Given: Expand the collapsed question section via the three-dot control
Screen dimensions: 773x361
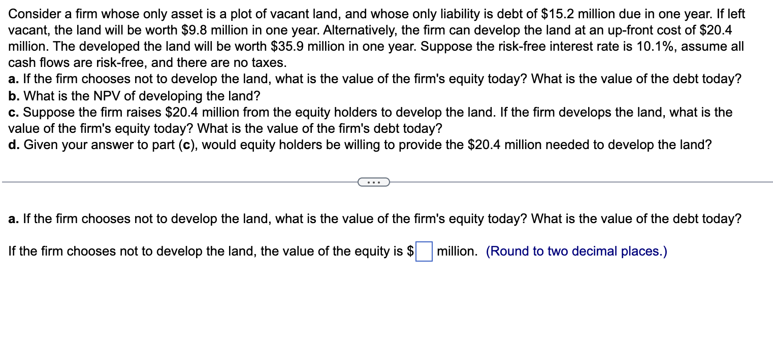Looking at the screenshot, I should (x=373, y=182).
